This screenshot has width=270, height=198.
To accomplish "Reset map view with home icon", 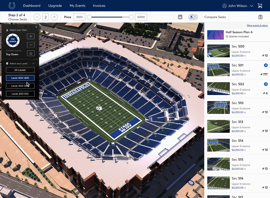I will coord(31,53).
